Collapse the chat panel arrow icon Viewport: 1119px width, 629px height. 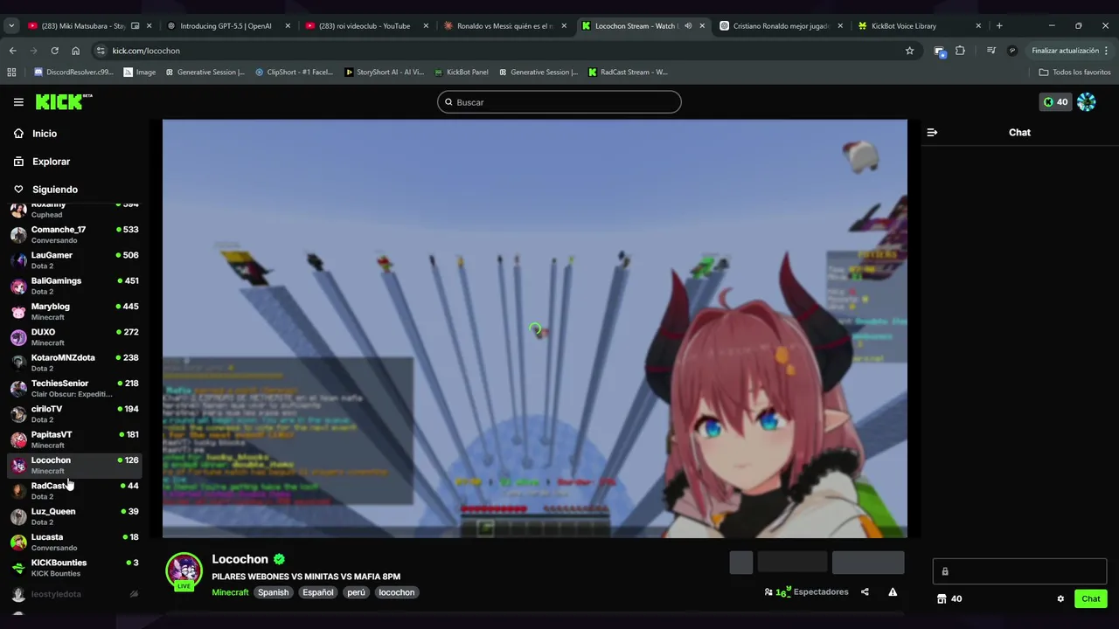[932, 133]
